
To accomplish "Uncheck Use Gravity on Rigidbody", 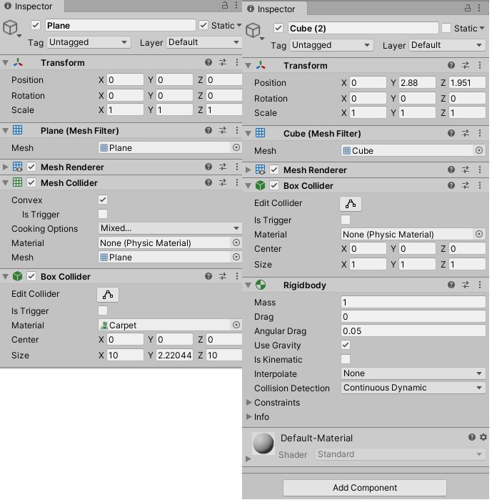I will (346, 345).
